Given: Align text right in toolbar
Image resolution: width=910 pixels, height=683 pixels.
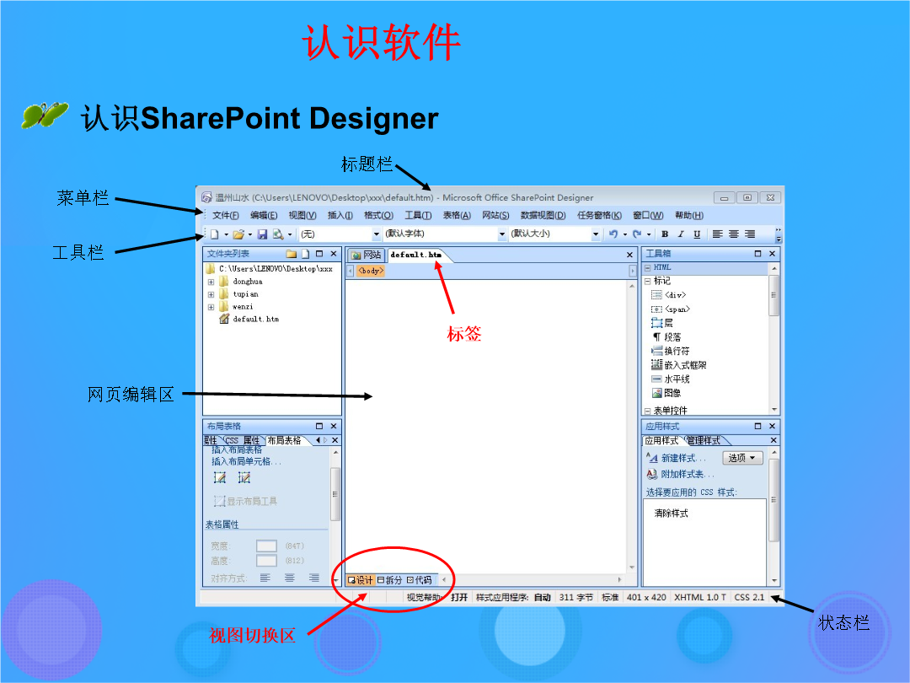Looking at the screenshot, I should [750, 234].
